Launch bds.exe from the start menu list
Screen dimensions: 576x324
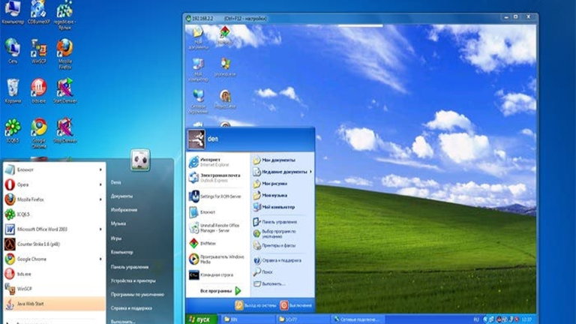pyautogui.click(x=54, y=274)
